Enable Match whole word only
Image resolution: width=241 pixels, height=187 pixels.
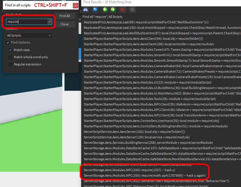point(10,57)
